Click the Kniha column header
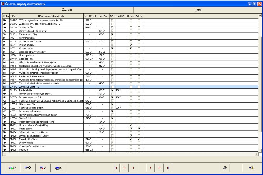The image size is (263, 175). coord(6,16)
